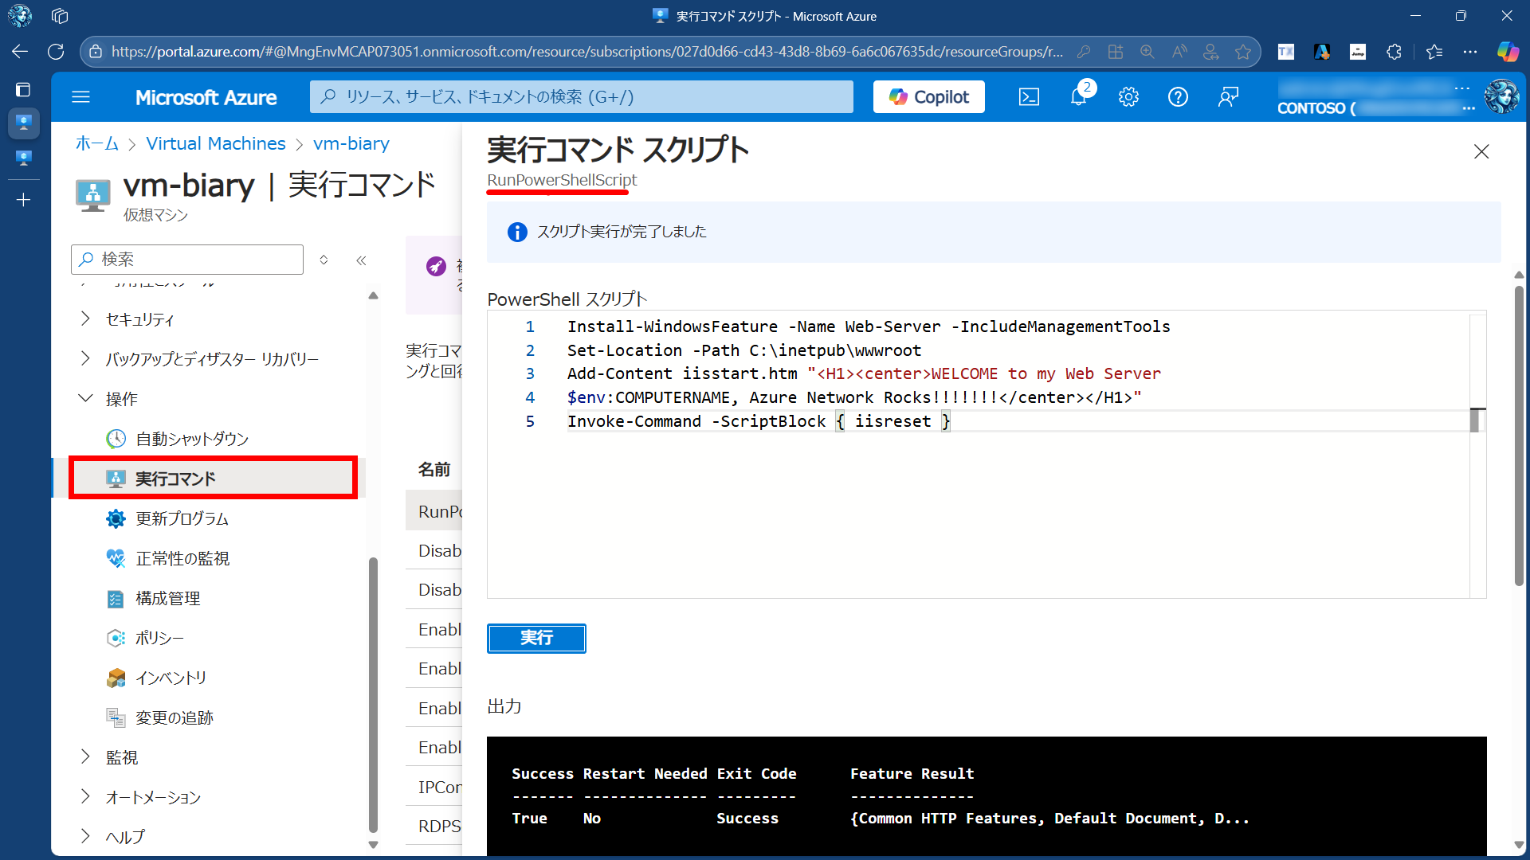Open the Cloud Shell terminal icon
The height and width of the screenshot is (860, 1530).
(x=1029, y=97)
